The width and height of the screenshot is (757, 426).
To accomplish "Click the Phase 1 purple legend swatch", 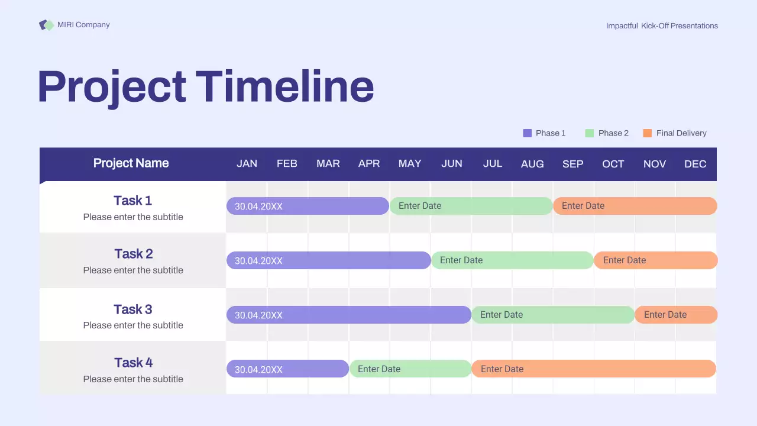I will tap(528, 133).
